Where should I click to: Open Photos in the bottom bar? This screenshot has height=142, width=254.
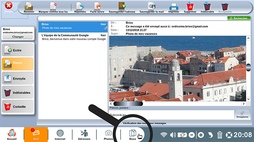pyautogui.click(x=108, y=135)
